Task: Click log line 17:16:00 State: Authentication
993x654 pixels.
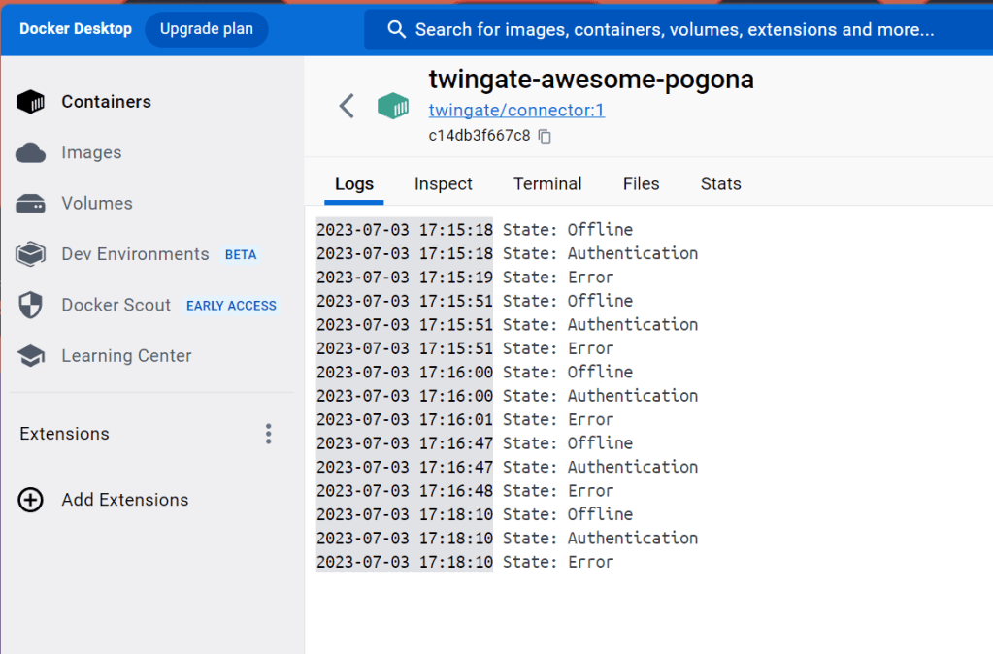Action: click(507, 396)
